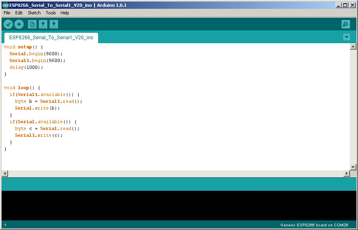358x230 pixels.
Task: Minimize the Arduino window
Action: (338, 5)
